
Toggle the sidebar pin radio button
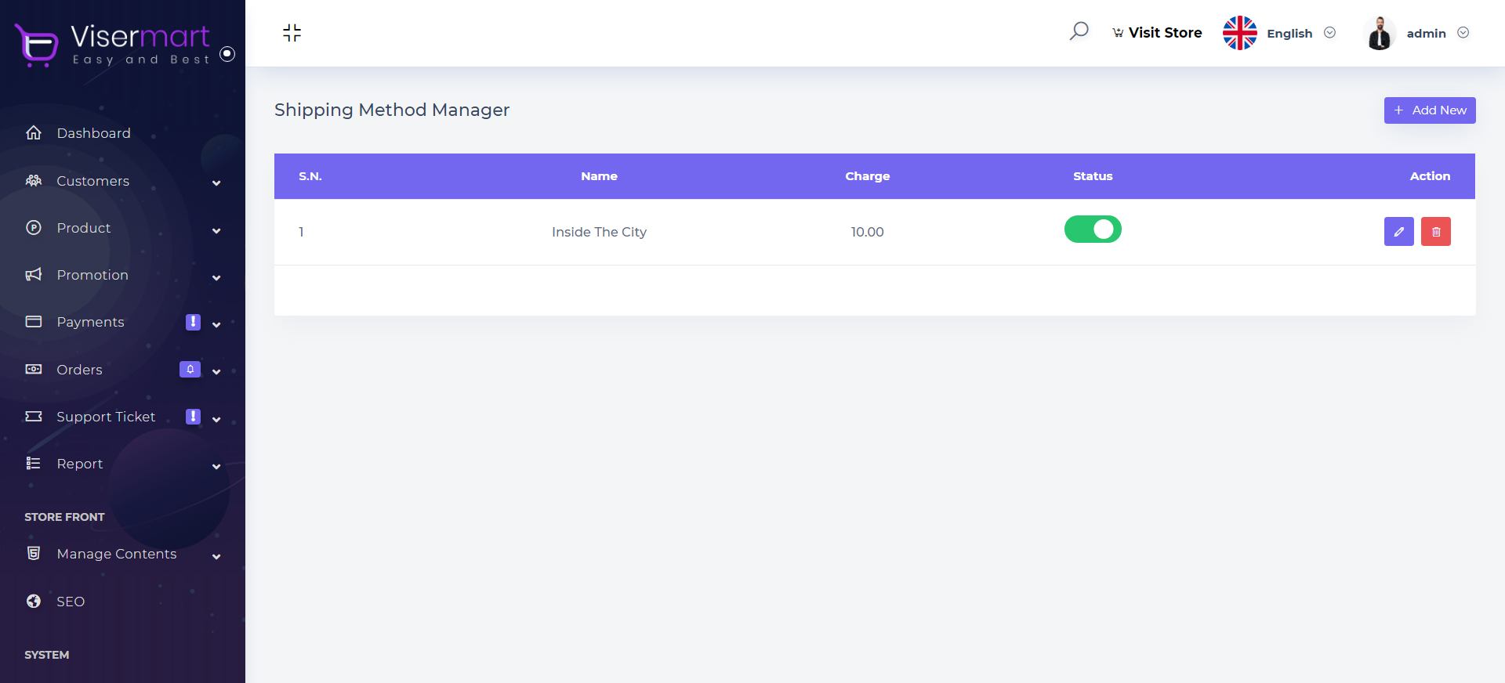point(227,54)
